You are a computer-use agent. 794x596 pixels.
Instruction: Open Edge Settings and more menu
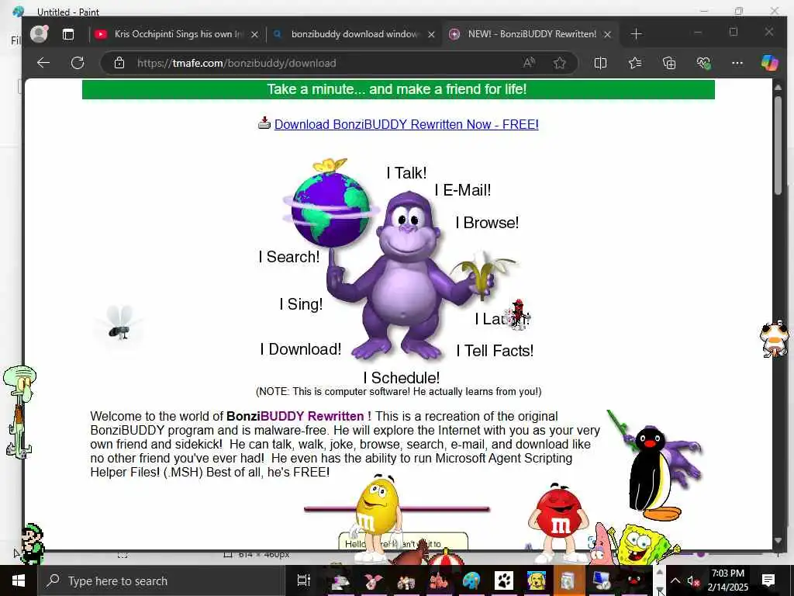737,63
